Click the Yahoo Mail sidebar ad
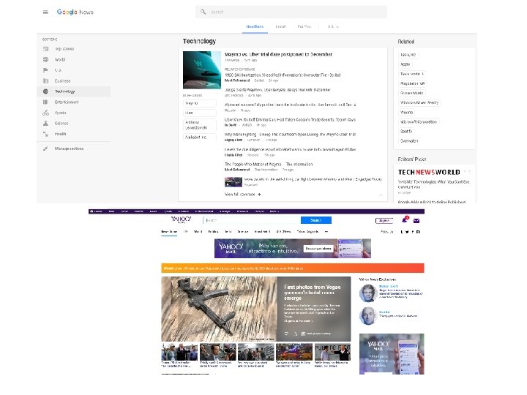 click(392, 354)
